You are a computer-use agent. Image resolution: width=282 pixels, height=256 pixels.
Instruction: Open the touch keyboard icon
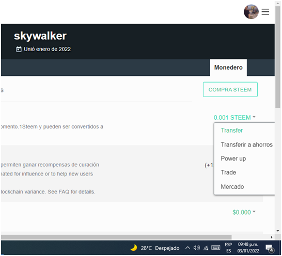point(216,248)
